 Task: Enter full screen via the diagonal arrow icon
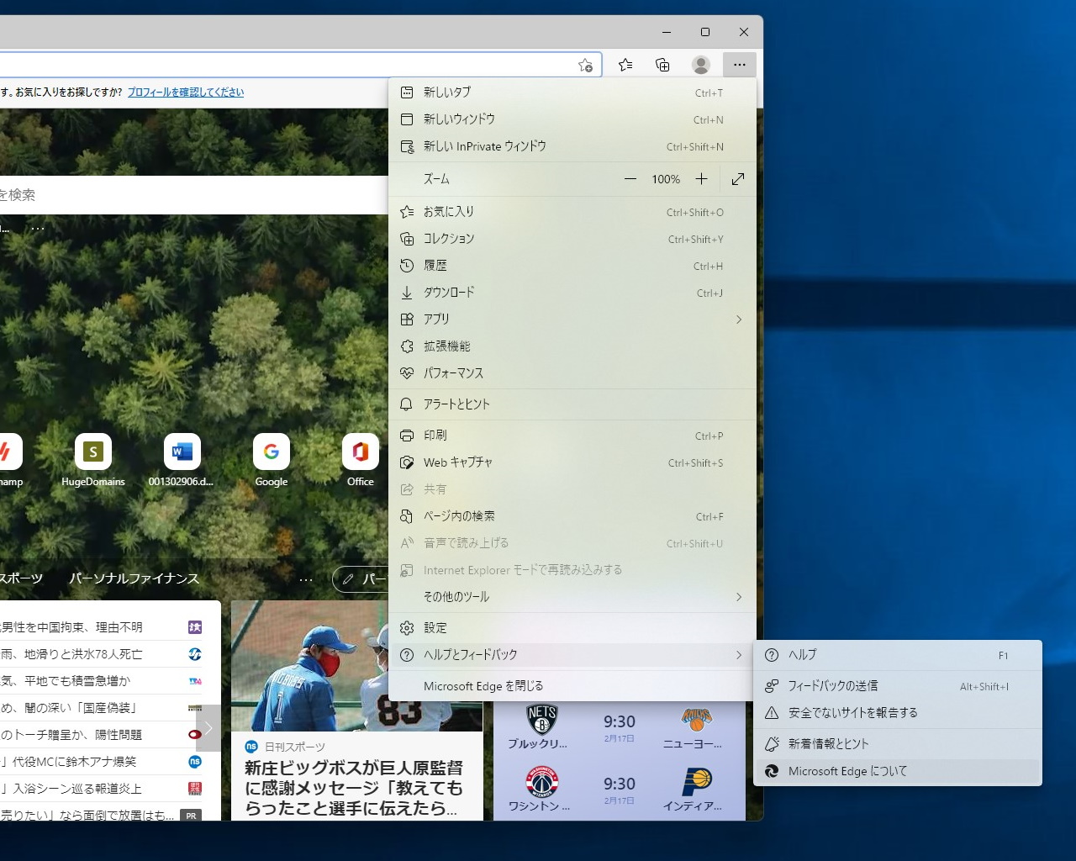[x=738, y=178]
